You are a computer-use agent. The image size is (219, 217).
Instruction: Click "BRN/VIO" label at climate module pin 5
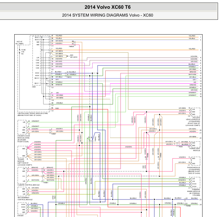tap(35, 167)
